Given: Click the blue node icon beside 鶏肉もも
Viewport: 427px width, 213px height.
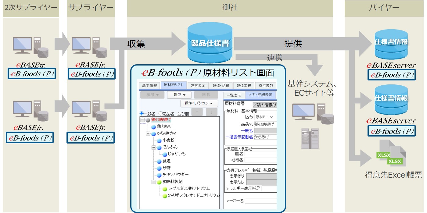Looking at the screenshot, I should (153, 126).
